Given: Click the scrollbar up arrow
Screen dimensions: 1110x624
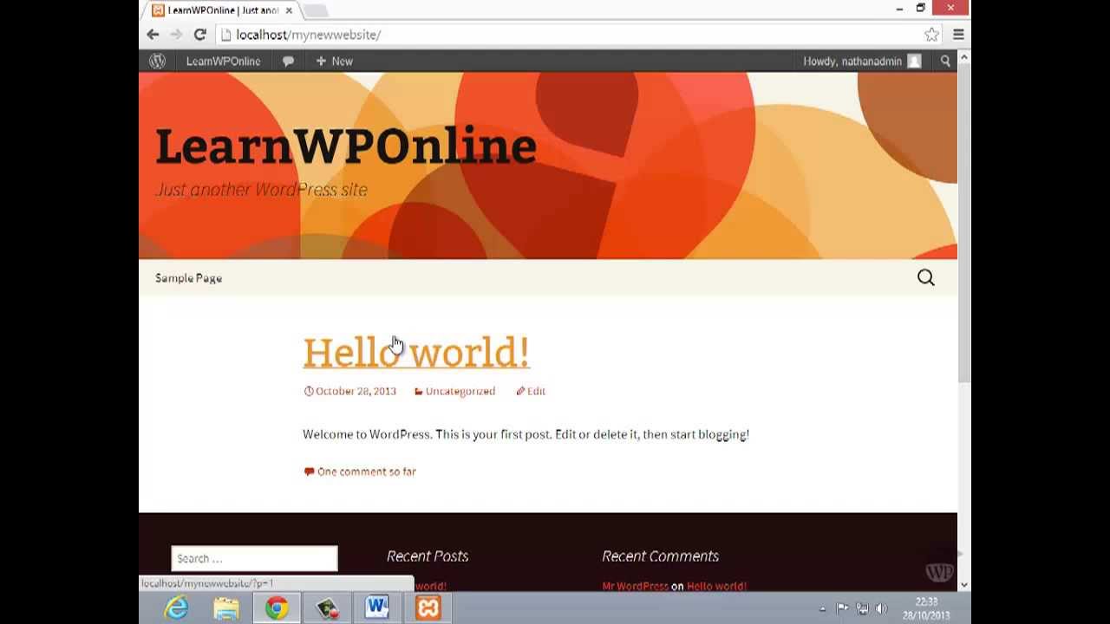Looking at the screenshot, I should (x=963, y=57).
